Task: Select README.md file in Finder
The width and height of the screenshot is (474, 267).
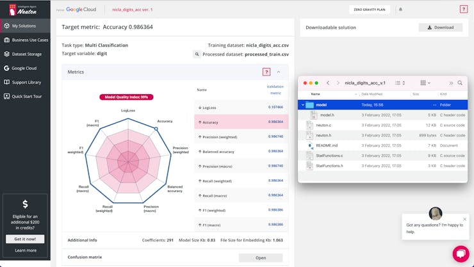Action: pos(326,145)
